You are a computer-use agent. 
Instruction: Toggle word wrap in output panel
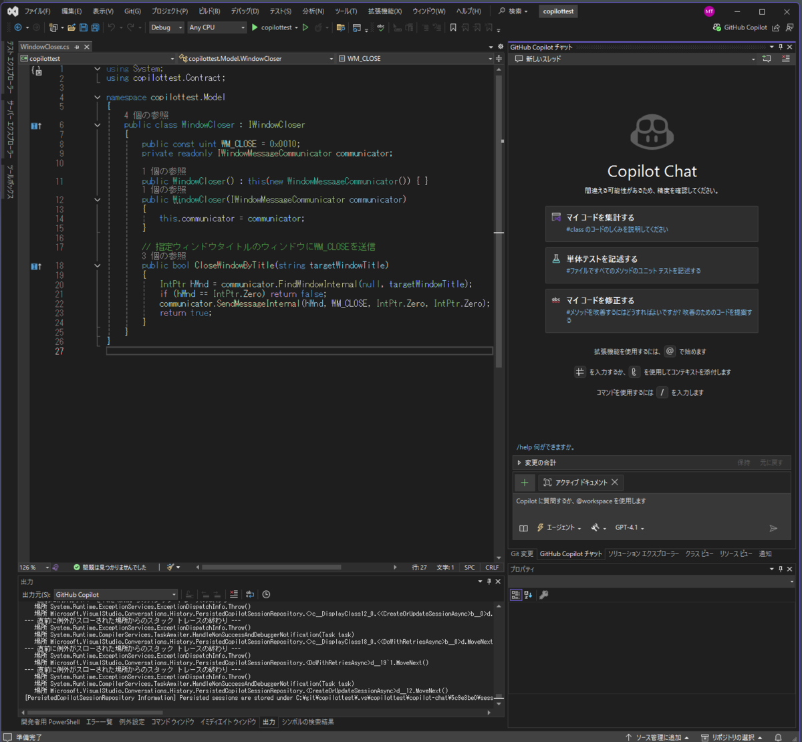click(250, 594)
